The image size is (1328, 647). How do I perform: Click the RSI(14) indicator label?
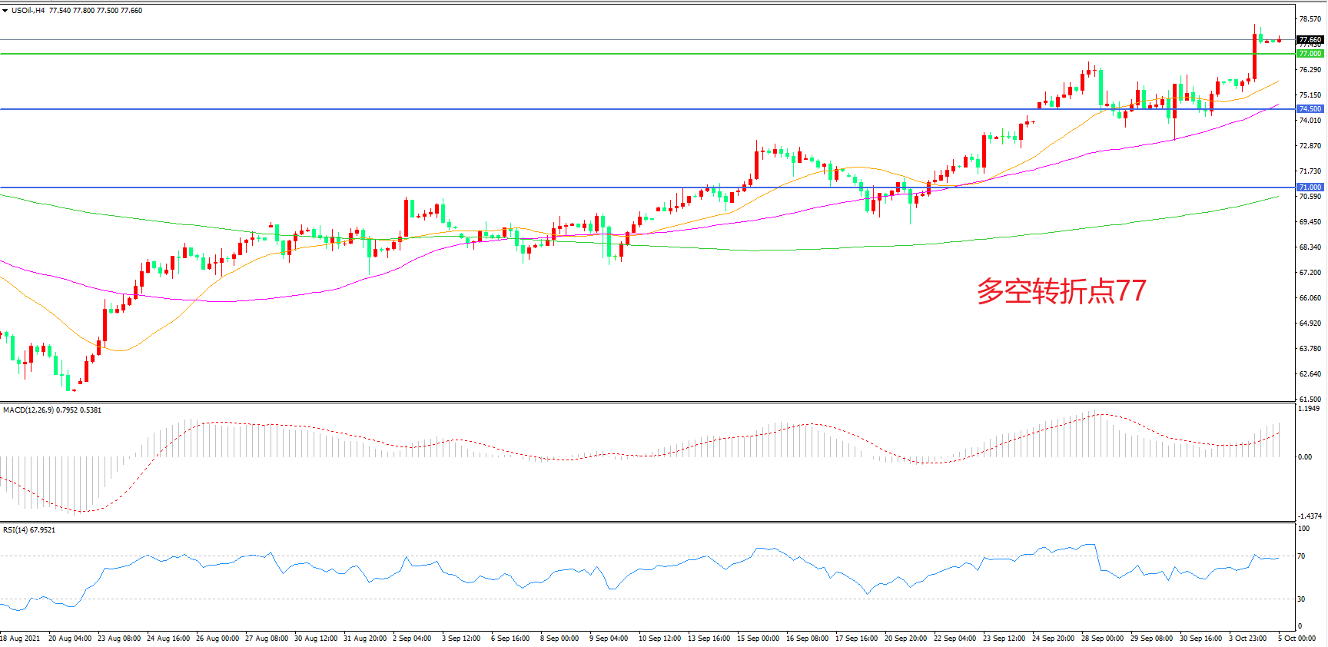click(29, 530)
